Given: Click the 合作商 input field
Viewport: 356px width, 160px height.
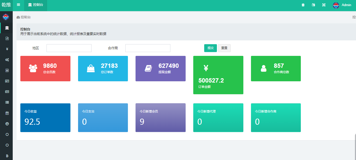Looking at the screenshot, I should (148, 48).
